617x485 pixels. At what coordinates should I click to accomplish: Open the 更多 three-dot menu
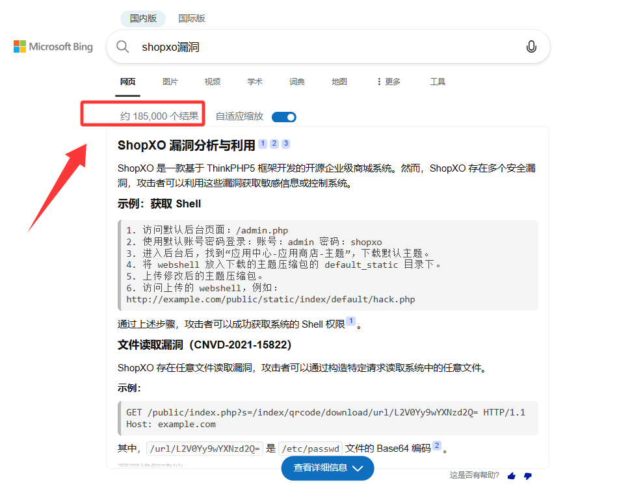[x=388, y=81]
